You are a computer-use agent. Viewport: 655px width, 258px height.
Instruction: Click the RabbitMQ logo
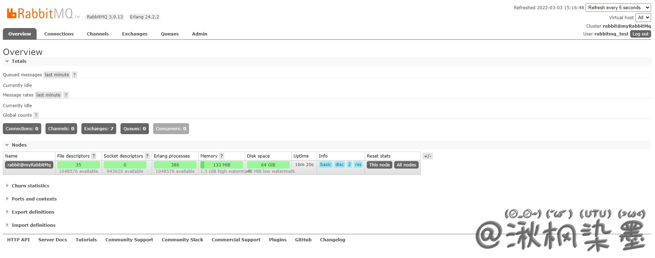pos(40,13)
